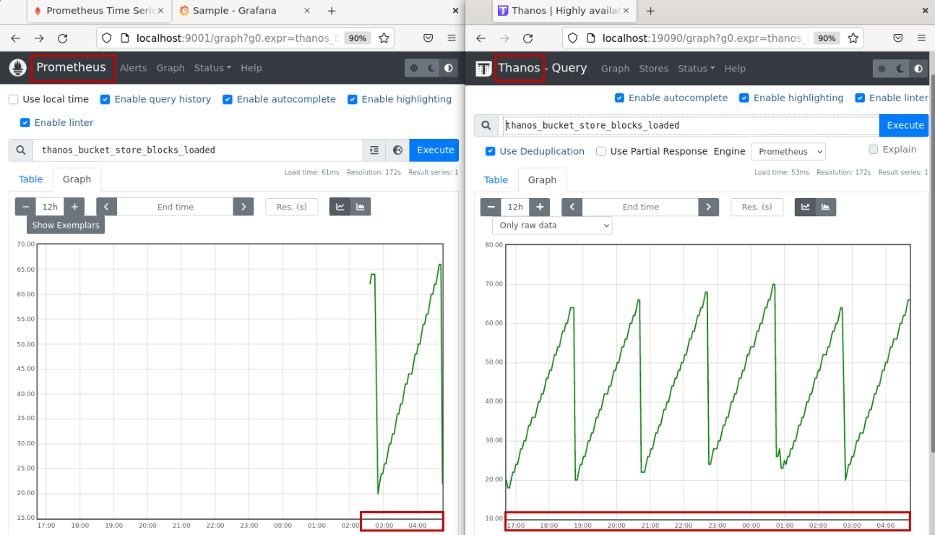The height and width of the screenshot is (535, 935).
Task: Move Thanos end time forward
Action: pos(709,207)
